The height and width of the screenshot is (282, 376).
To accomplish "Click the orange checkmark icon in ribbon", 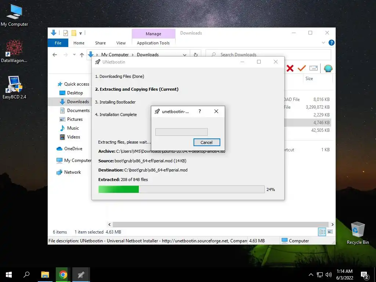I will [x=301, y=68].
